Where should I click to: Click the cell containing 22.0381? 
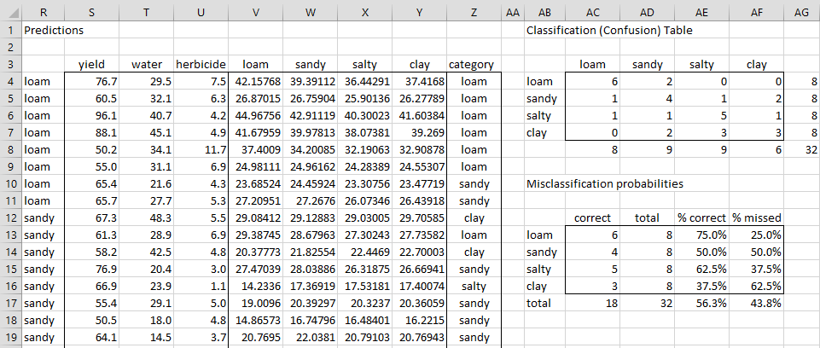[310, 338]
